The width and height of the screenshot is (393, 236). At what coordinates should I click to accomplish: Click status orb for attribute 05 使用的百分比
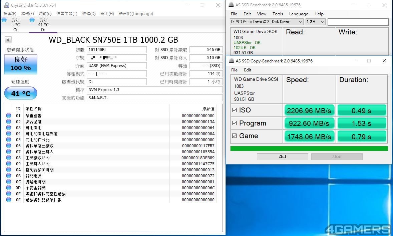9,140
